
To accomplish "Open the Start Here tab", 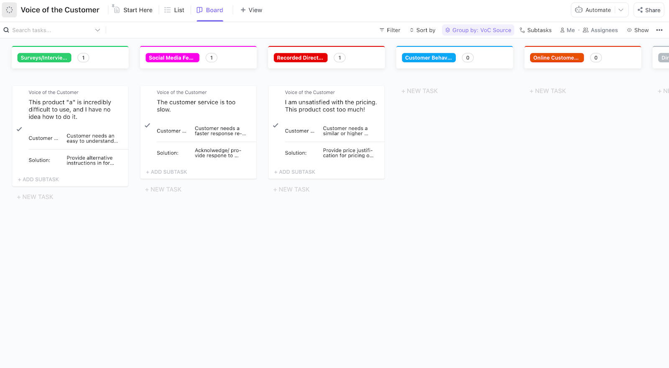I will pyautogui.click(x=133, y=10).
